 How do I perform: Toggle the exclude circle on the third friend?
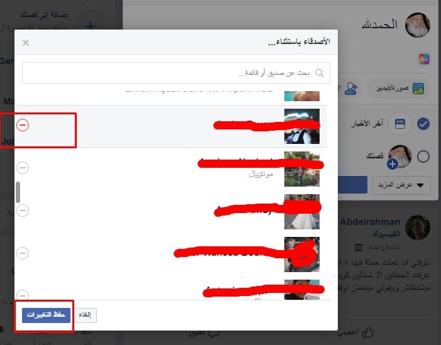click(x=23, y=211)
